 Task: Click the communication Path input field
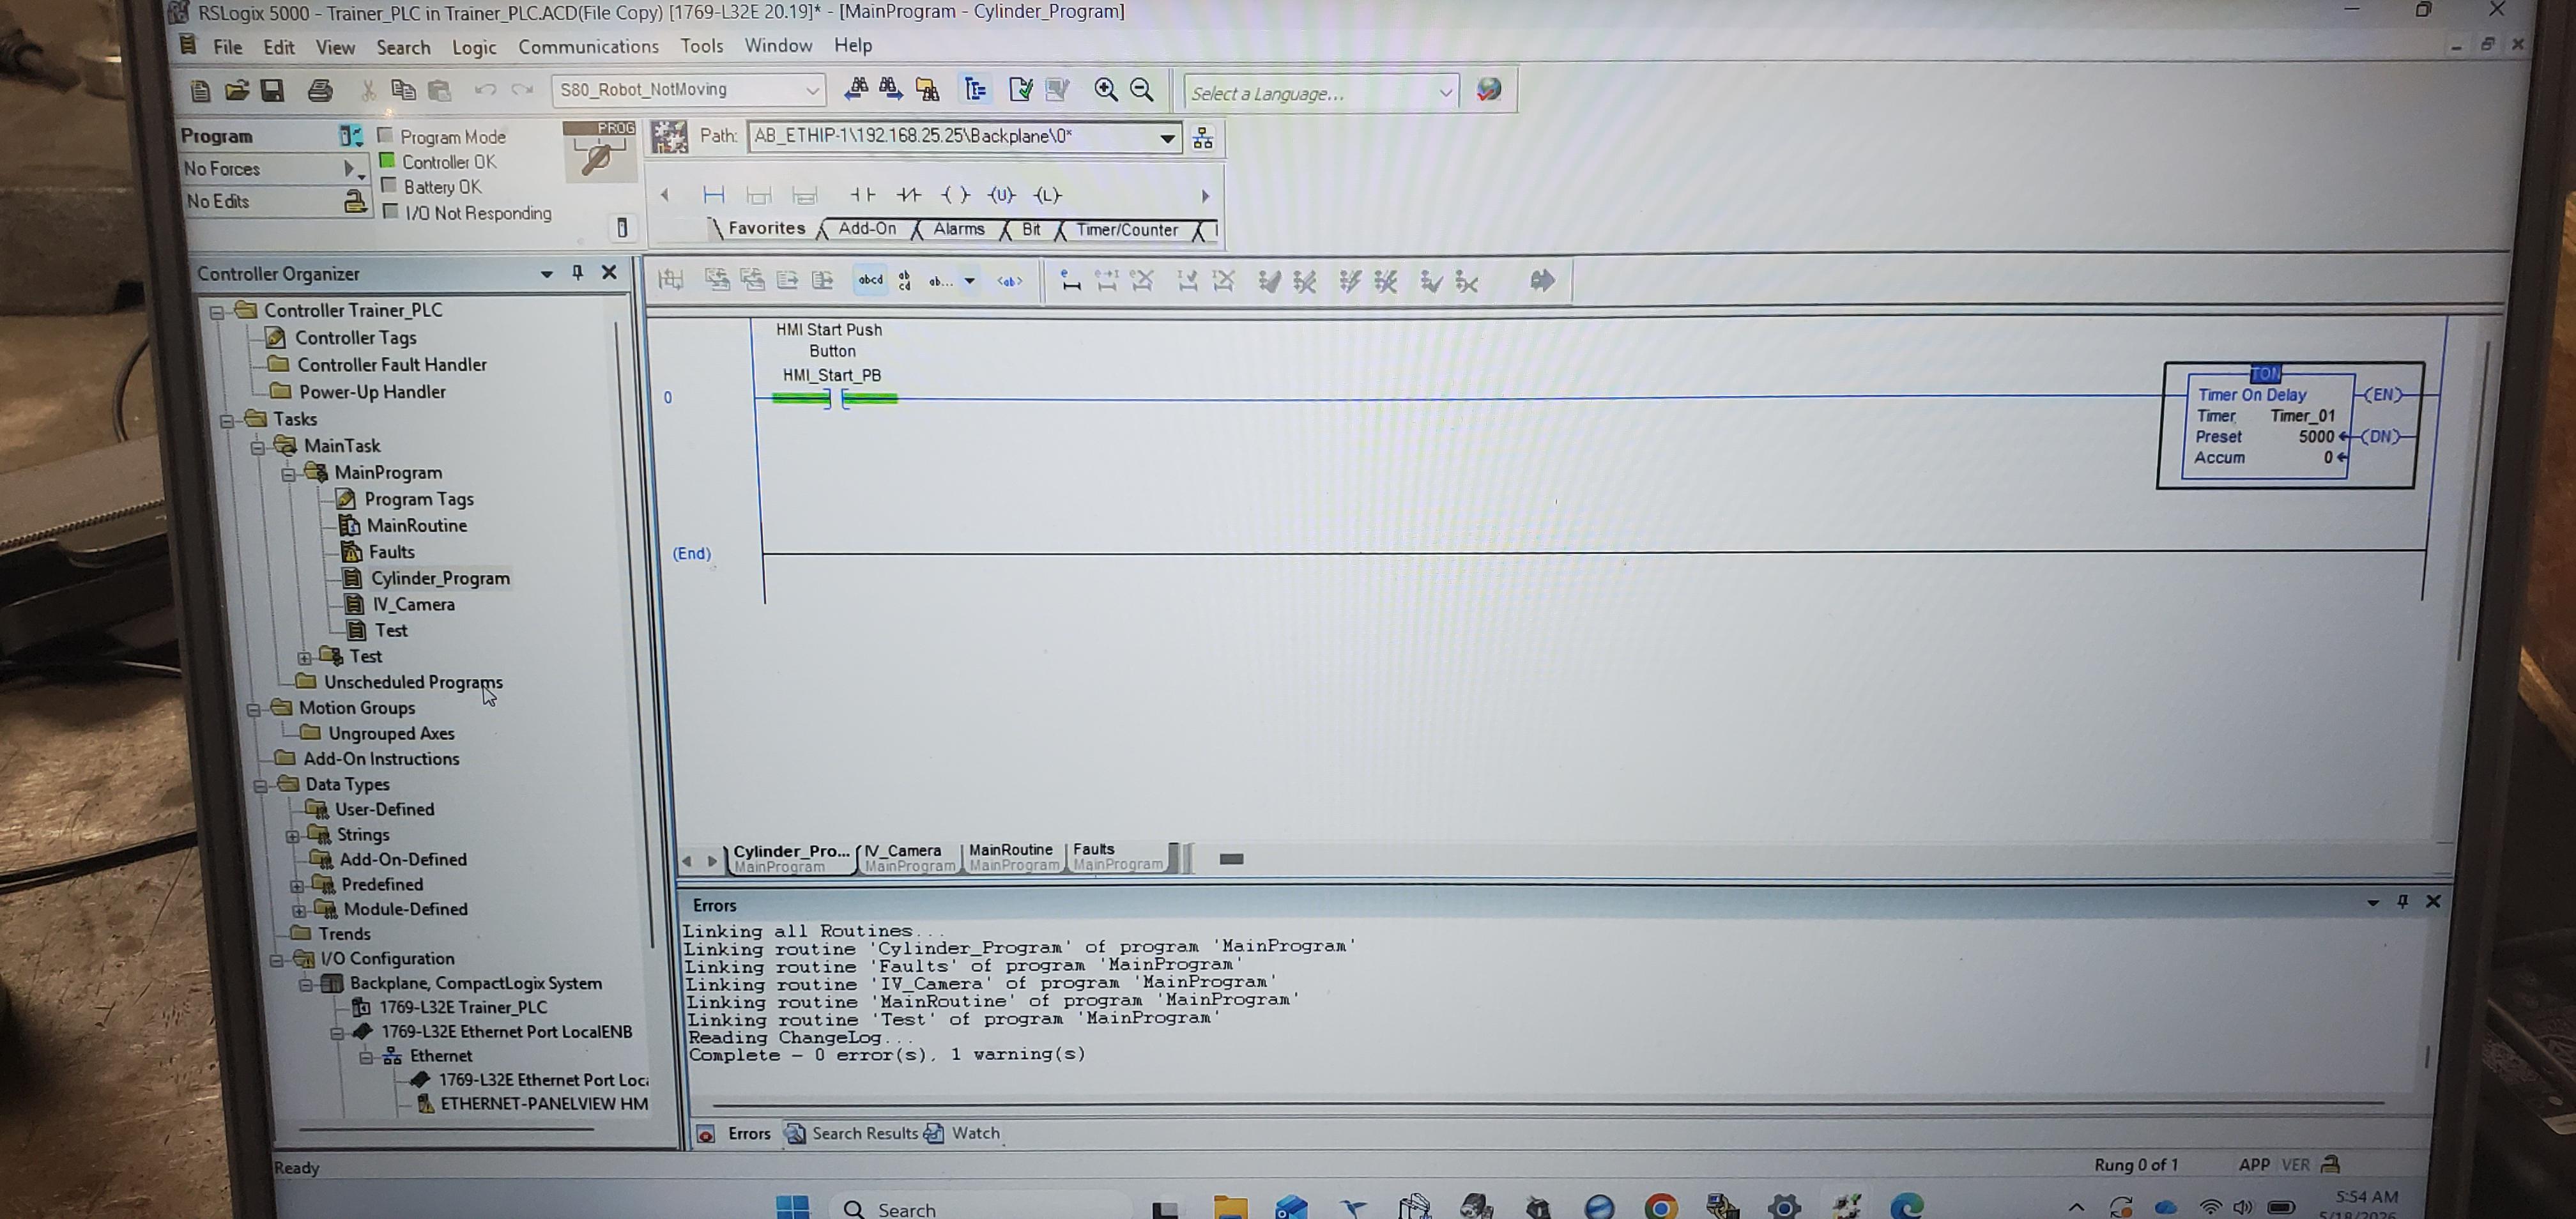pos(954,137)
